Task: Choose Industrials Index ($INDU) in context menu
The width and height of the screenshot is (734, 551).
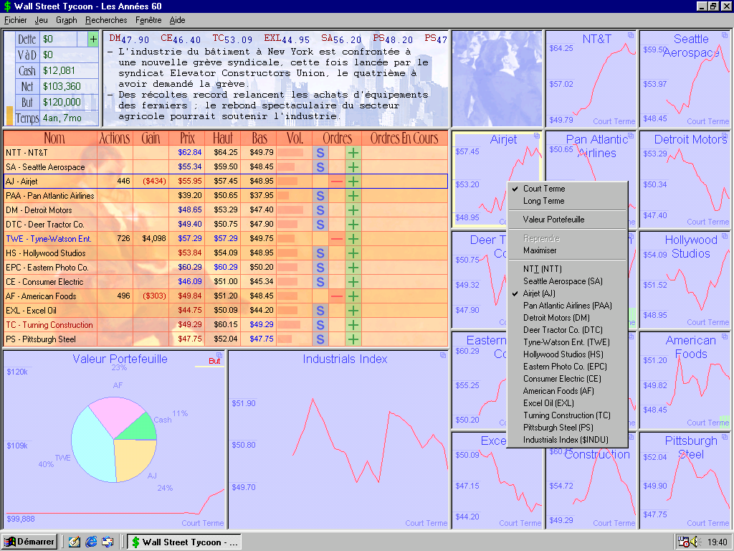Action: pyautogui.click(x=567, y=440)
